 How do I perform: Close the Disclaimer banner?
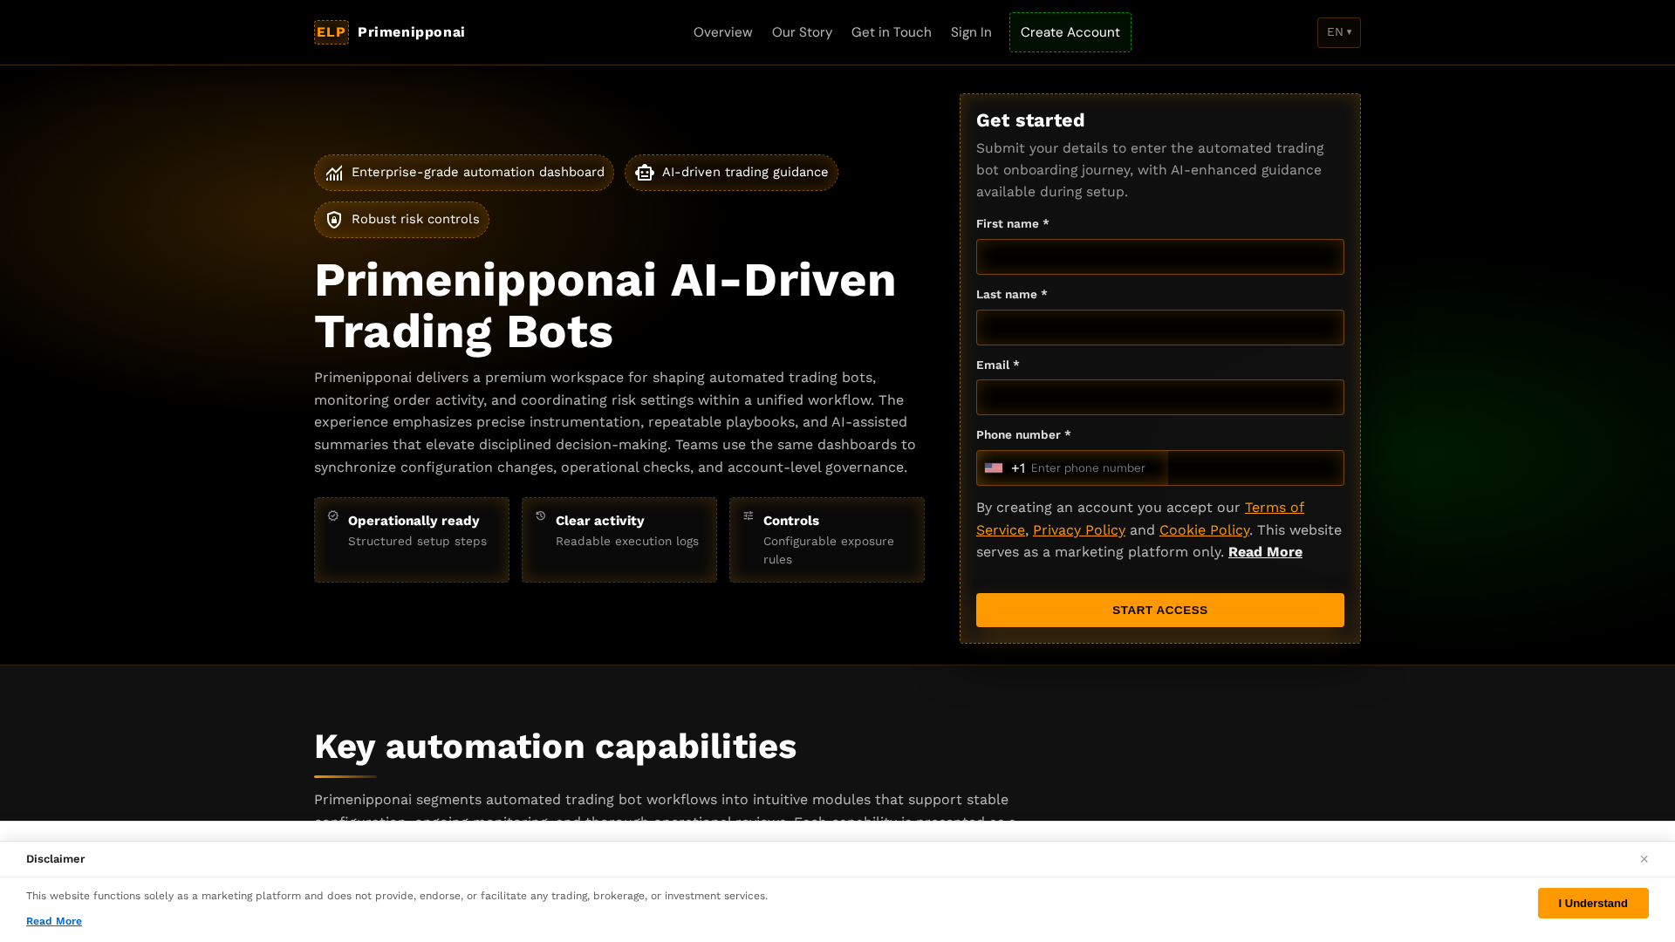[1644, 859]
